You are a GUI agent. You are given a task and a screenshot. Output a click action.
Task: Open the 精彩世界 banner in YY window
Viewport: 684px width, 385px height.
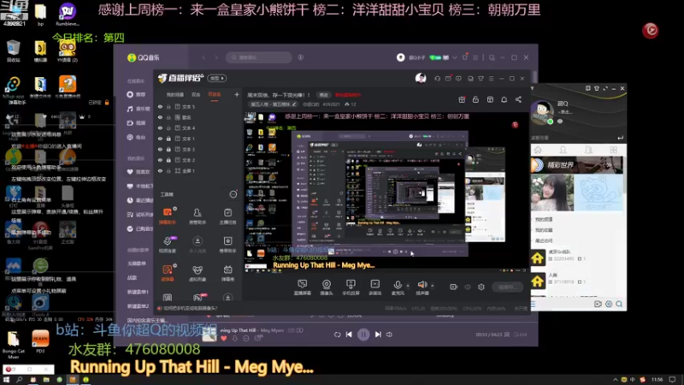[x=576, y=165]
